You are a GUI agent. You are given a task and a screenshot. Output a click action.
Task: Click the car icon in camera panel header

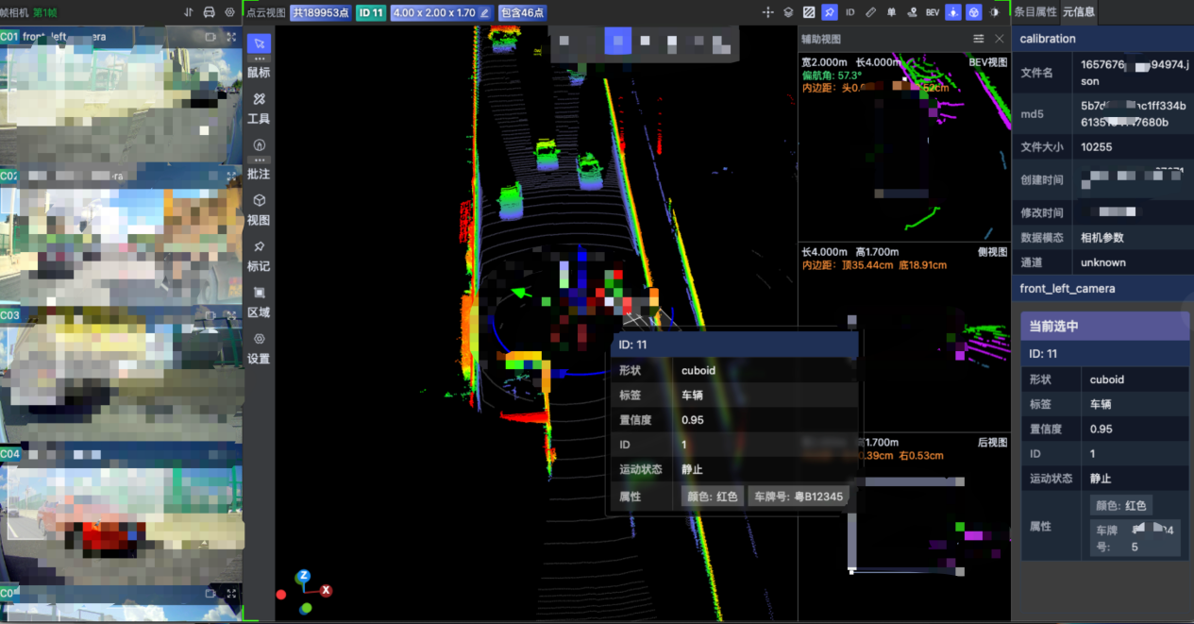click(210, 12)
